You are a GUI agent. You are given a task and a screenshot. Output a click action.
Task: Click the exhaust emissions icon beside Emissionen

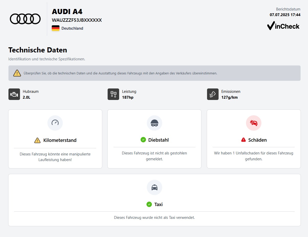click(x=213, y=94)
